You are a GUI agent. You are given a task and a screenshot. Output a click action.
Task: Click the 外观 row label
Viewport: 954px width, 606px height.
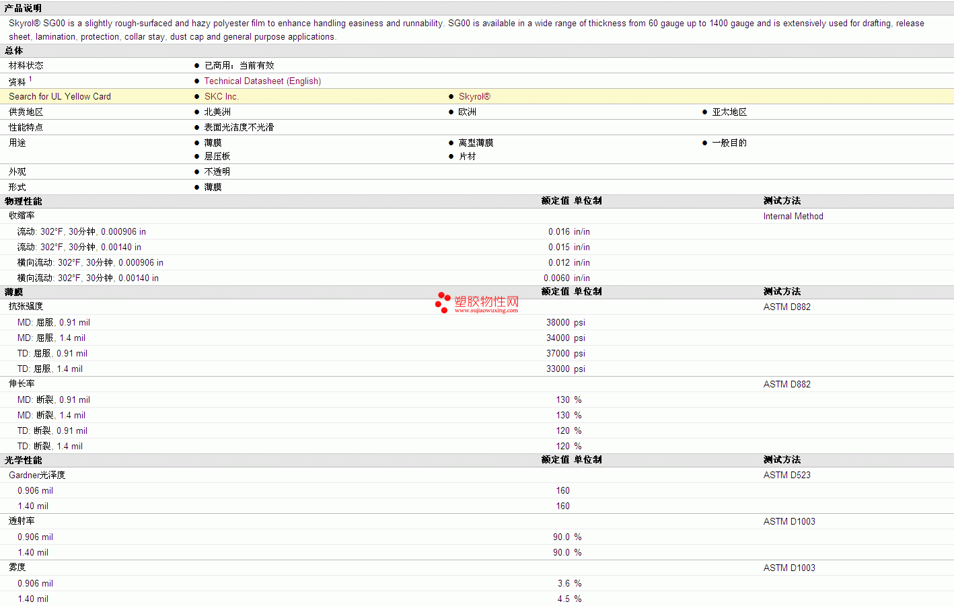(17, 172)
